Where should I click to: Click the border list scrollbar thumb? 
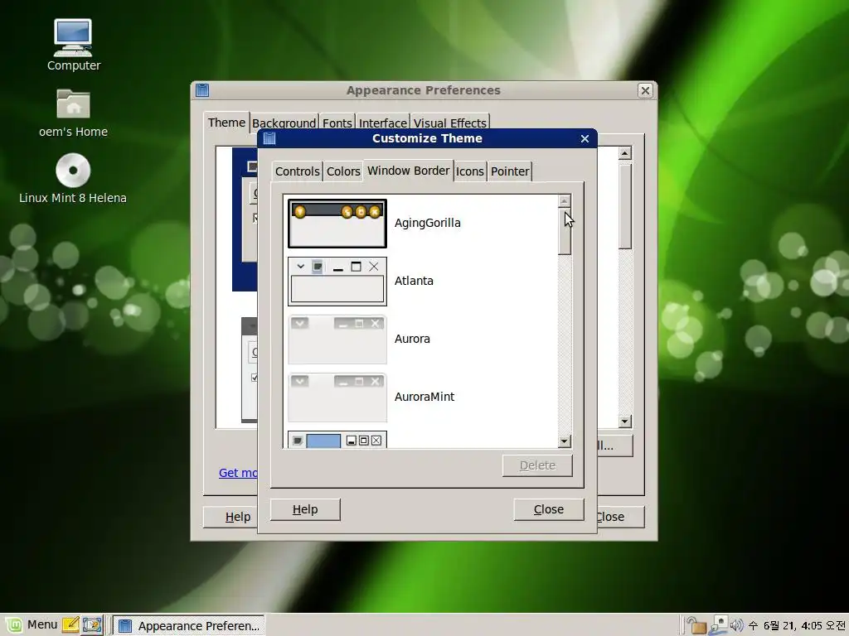[x=564, y=232]
